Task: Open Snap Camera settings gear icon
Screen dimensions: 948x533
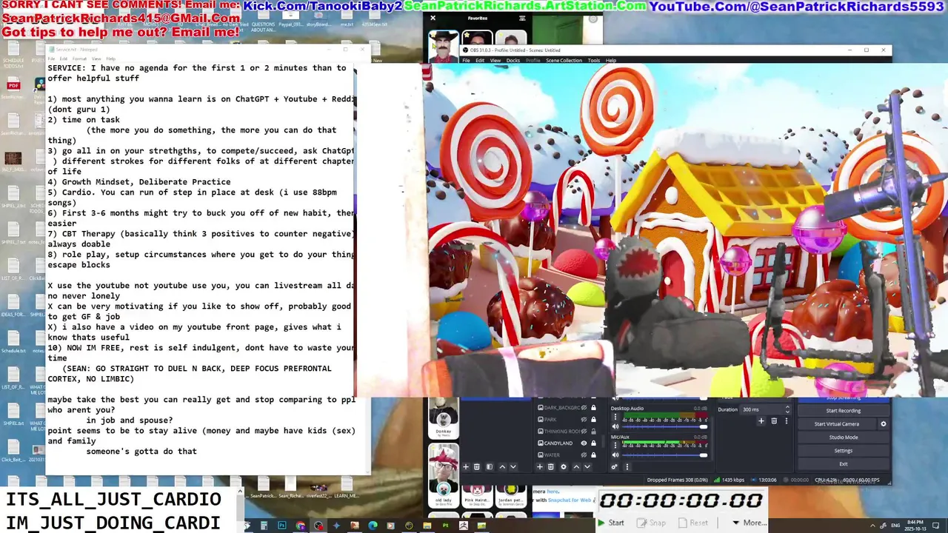Action: pos(592,19)
